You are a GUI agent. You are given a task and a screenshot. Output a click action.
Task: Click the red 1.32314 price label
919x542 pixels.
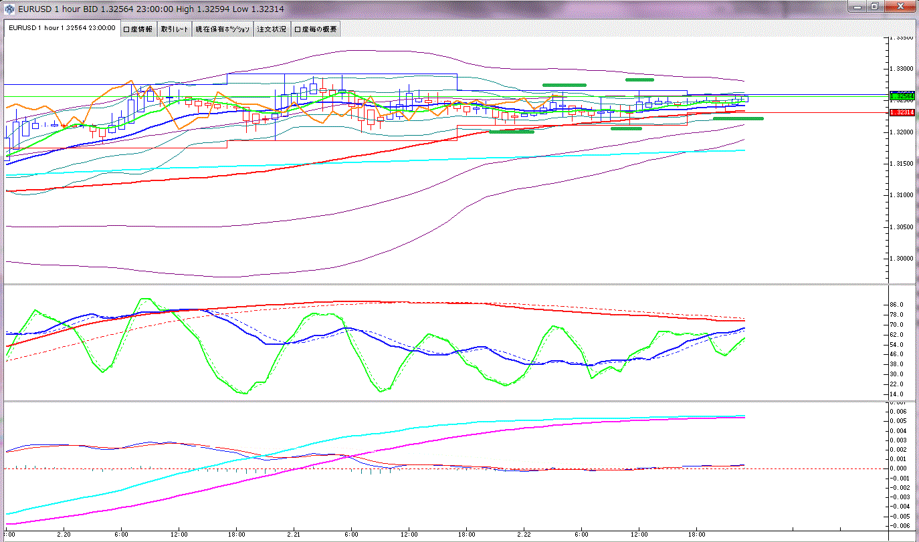pyautogui.click(x=902, y=113)
